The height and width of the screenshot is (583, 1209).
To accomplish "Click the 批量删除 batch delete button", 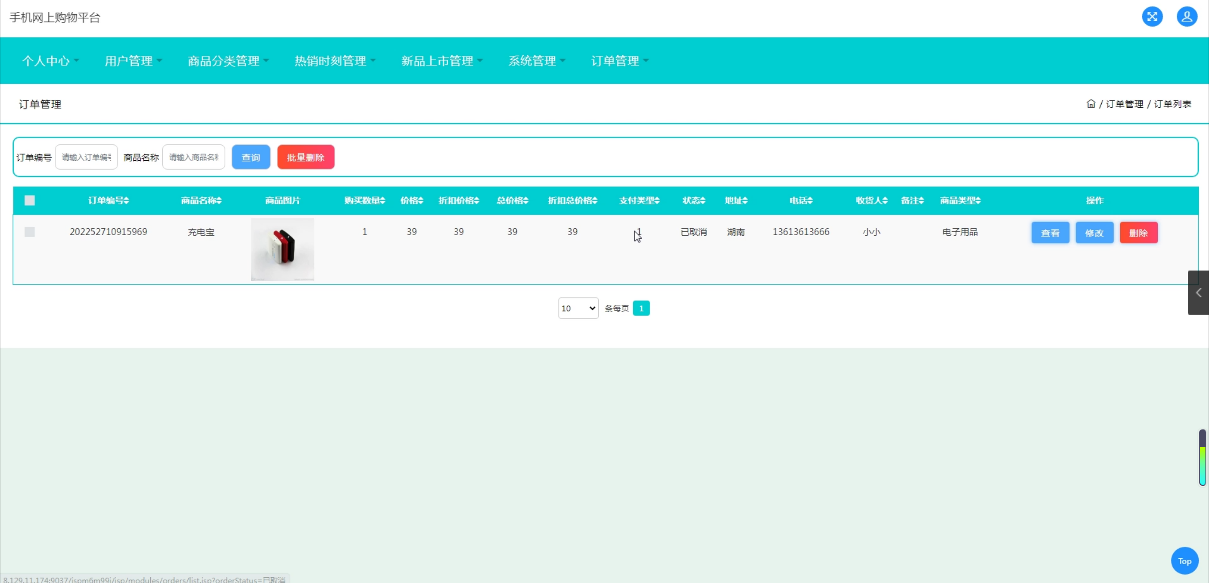I will point(305,157).
